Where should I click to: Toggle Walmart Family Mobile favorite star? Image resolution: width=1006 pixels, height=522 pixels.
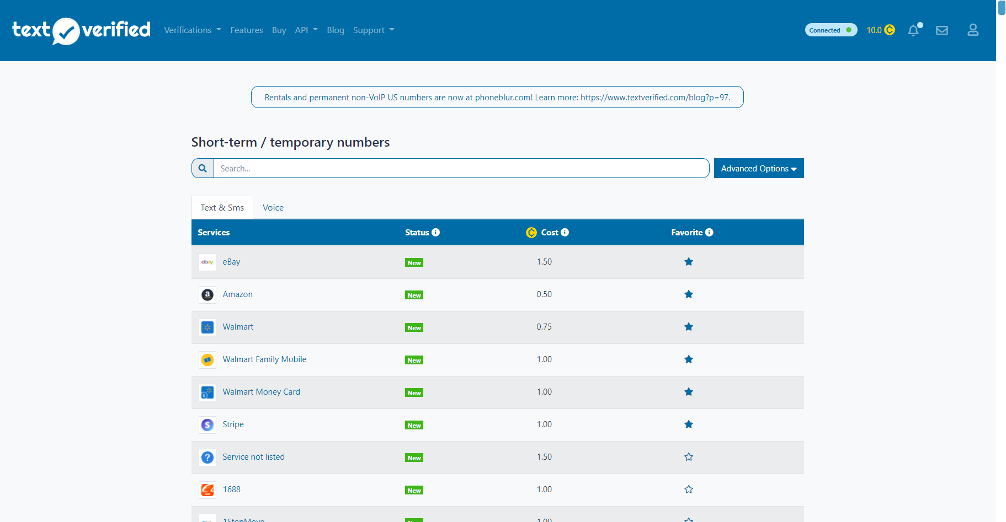[x=689, y=359]
